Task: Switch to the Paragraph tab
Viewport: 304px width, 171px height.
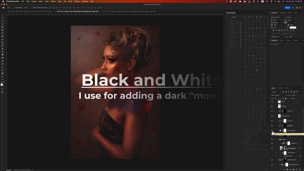Action: point(282,13)
